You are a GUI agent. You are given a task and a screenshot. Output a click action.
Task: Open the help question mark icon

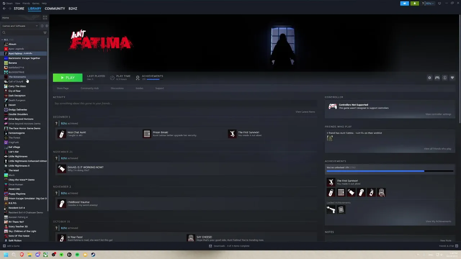[423, 3]
